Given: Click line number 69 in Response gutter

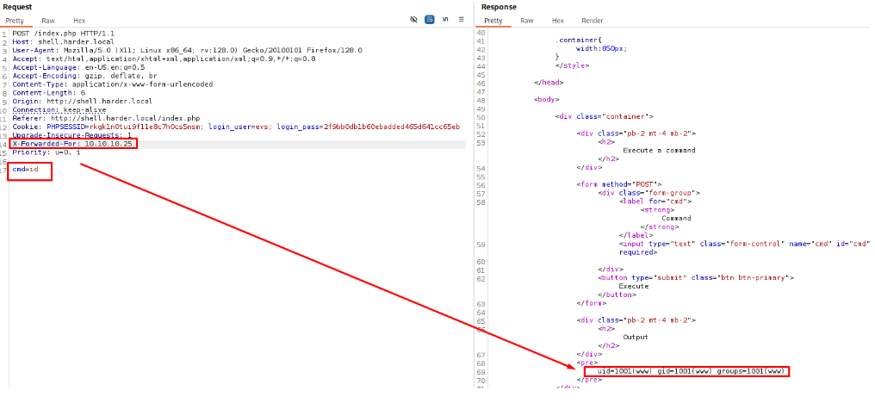Looking at the screenshot, I should [x=481, y=372].
